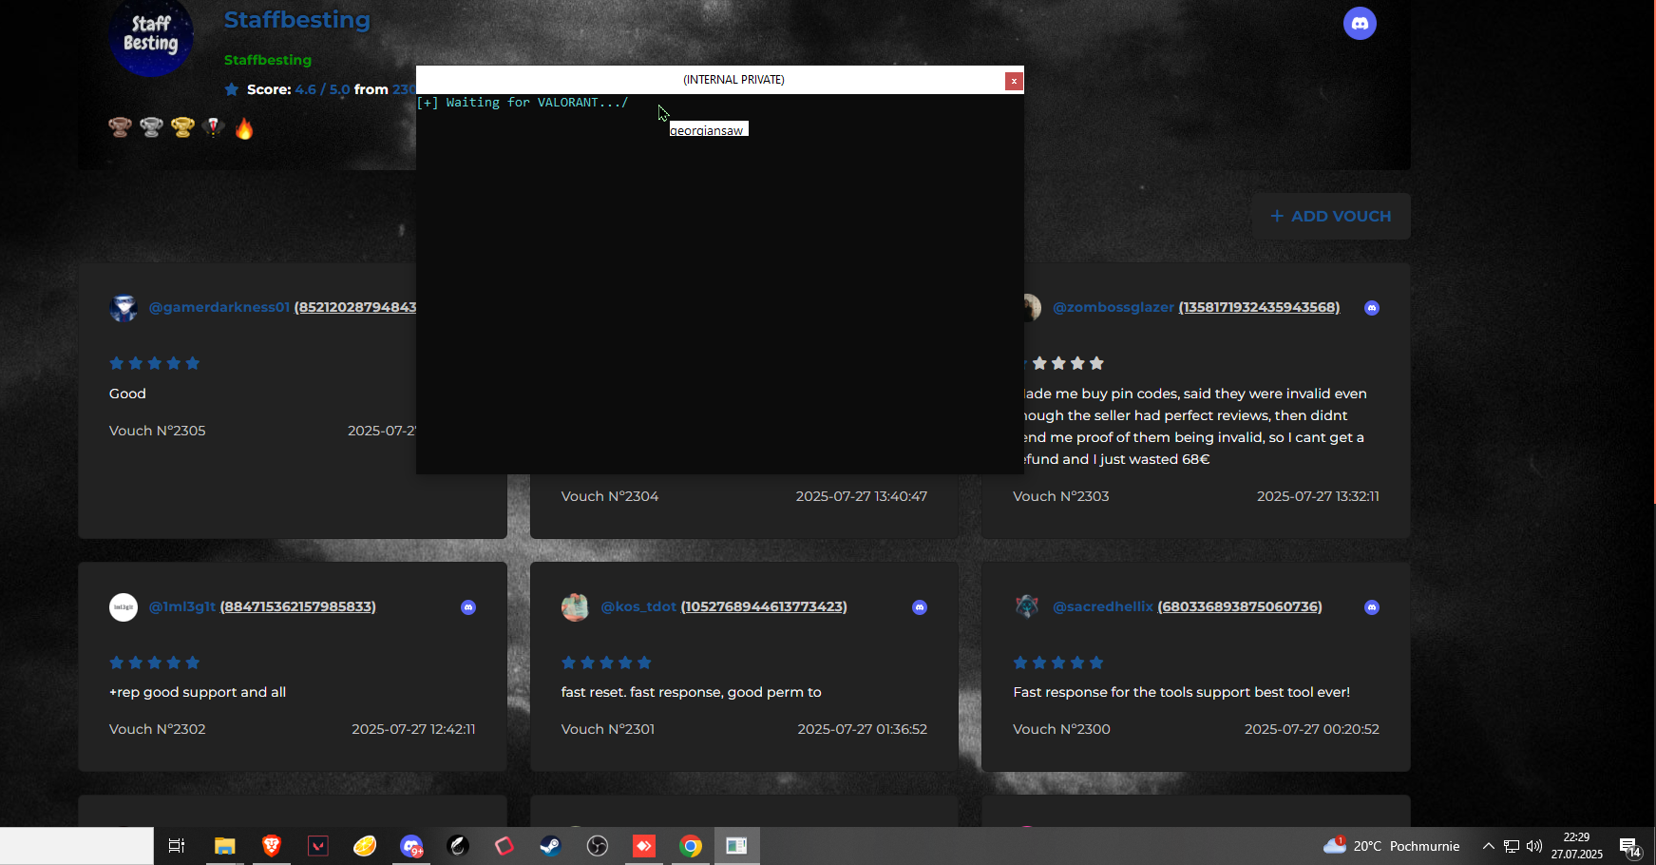Click Discord badge on sacredhellix's vouch
The height and width of the screenshot is (865, 1656).
pyautogui.click(x=1371, y=607)
